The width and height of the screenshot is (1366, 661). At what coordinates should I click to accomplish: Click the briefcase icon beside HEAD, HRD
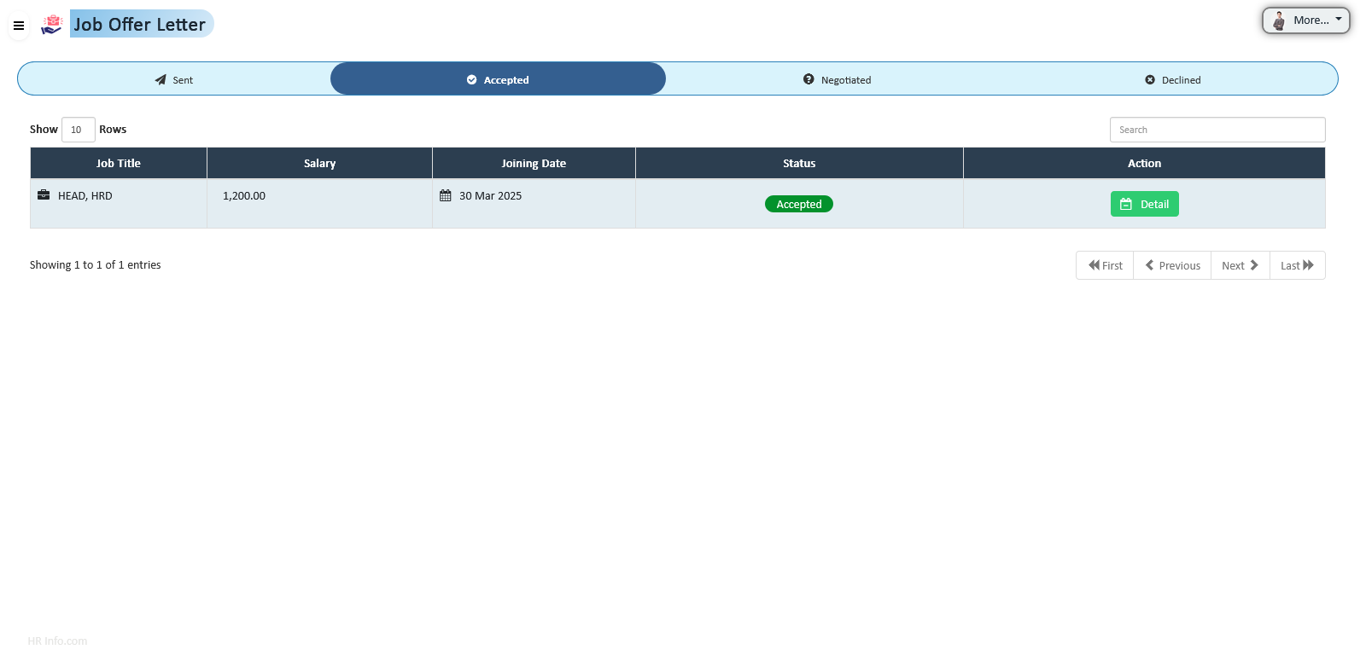point(44,195)
